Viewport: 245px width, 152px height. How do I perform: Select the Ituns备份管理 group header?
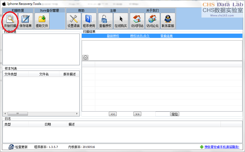(x=49, y=10)
